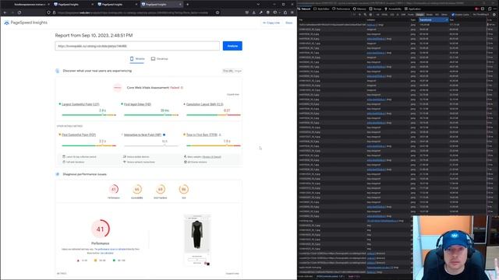Click the blue Analyze button
The image size is (499, 280).
point(232,46)
